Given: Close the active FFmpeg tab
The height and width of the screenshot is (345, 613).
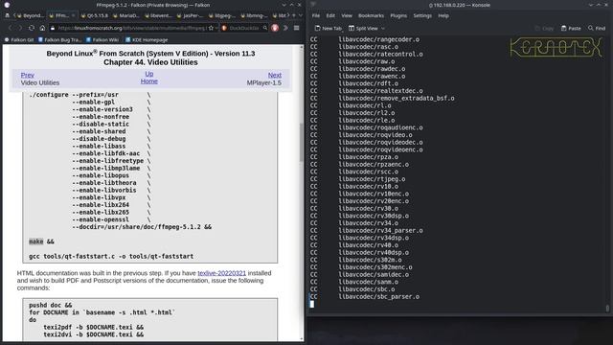Looking at the screenshot, I should coord(73,15).
